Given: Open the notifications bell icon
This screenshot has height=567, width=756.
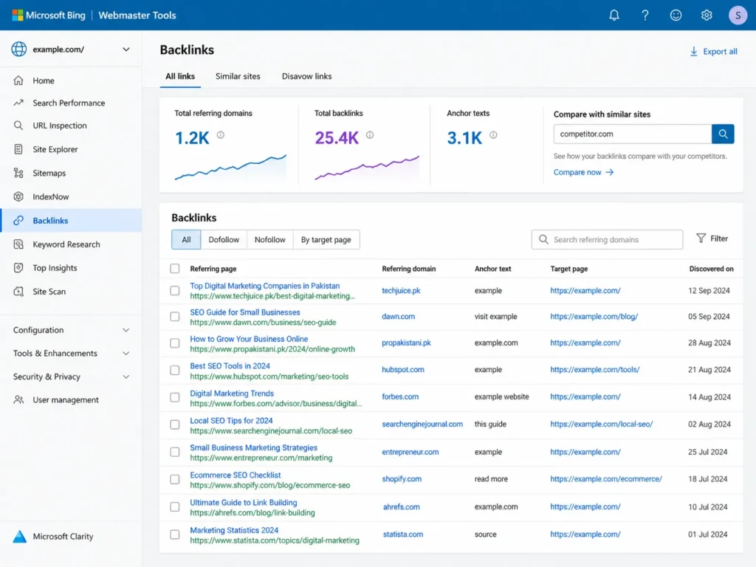Looking at the screenshot, I should pos(614,15).
